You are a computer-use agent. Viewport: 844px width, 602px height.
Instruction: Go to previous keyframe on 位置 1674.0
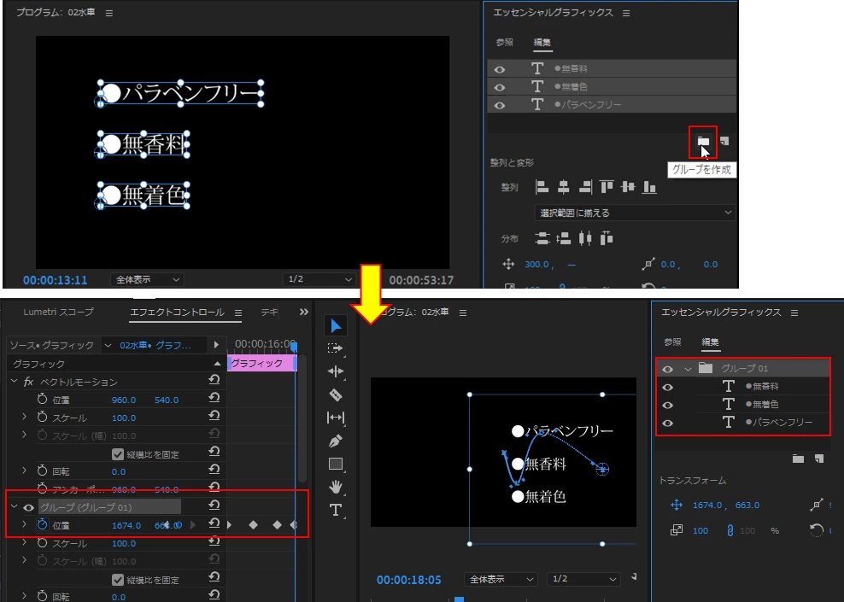tap(167, 525)
